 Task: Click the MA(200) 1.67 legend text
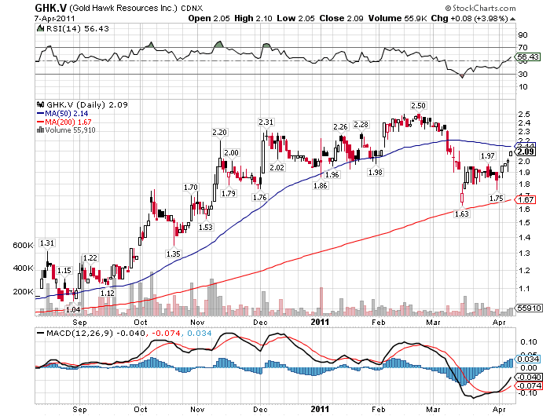[68, 122]
